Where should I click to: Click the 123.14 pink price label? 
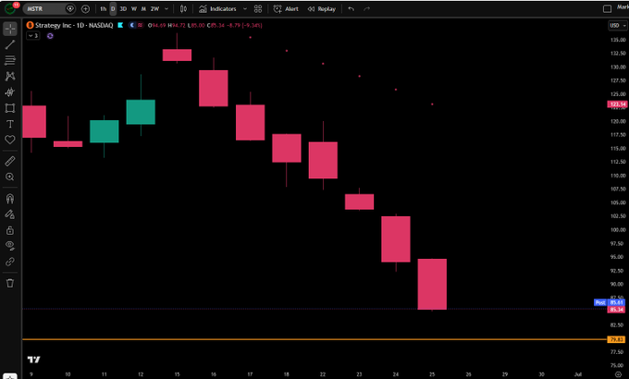[x=617, y=104]
